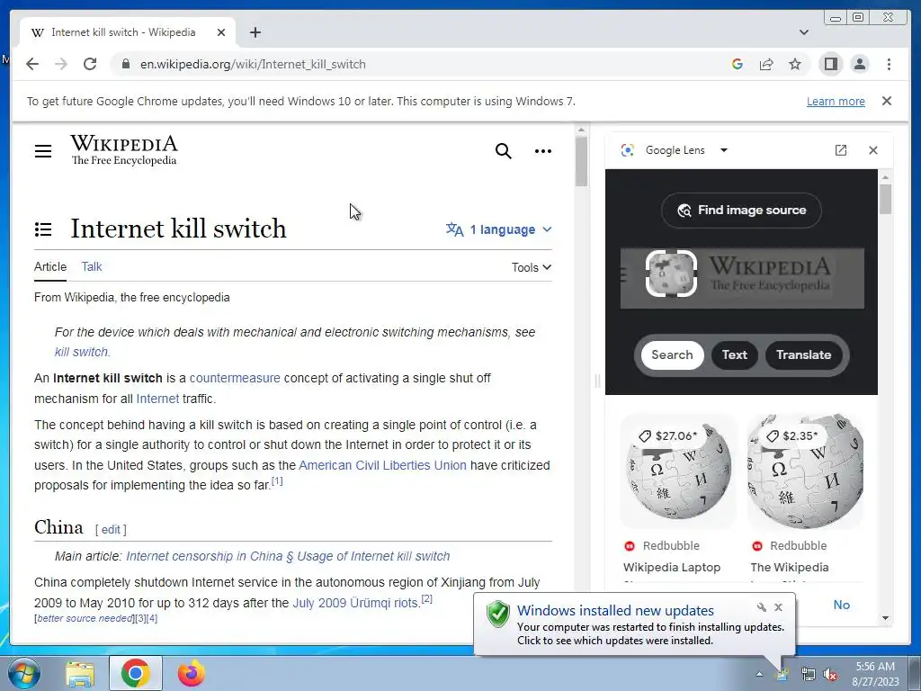Open a new tab with the plus button
921x691 pixels.
point(255,32)
